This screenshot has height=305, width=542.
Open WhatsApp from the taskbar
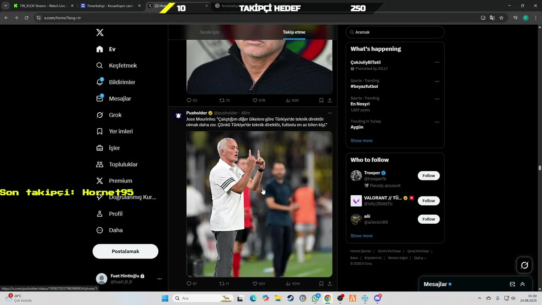point(315,298)
